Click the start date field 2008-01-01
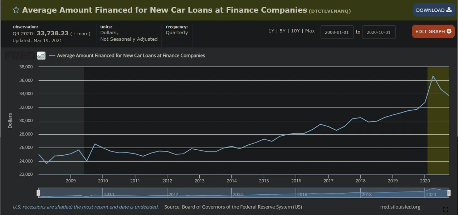 (x=337, y=32)
